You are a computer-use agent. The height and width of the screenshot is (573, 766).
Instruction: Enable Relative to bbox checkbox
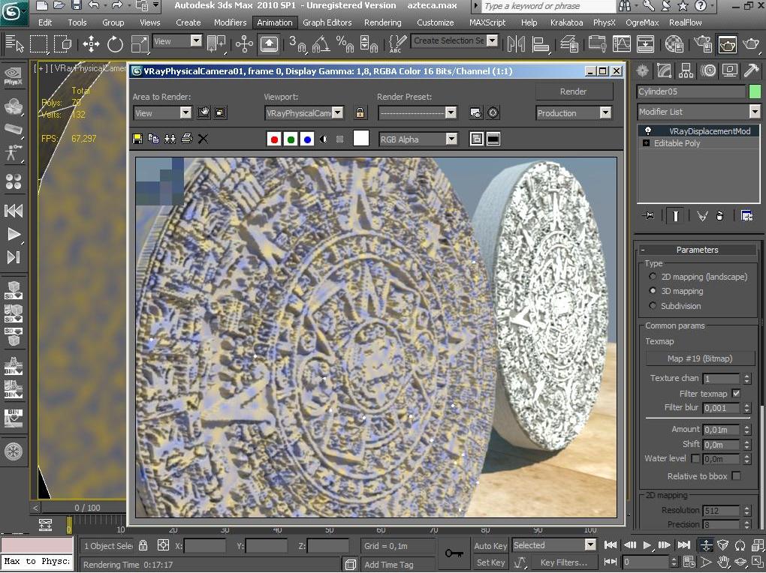tap(736, 475)
